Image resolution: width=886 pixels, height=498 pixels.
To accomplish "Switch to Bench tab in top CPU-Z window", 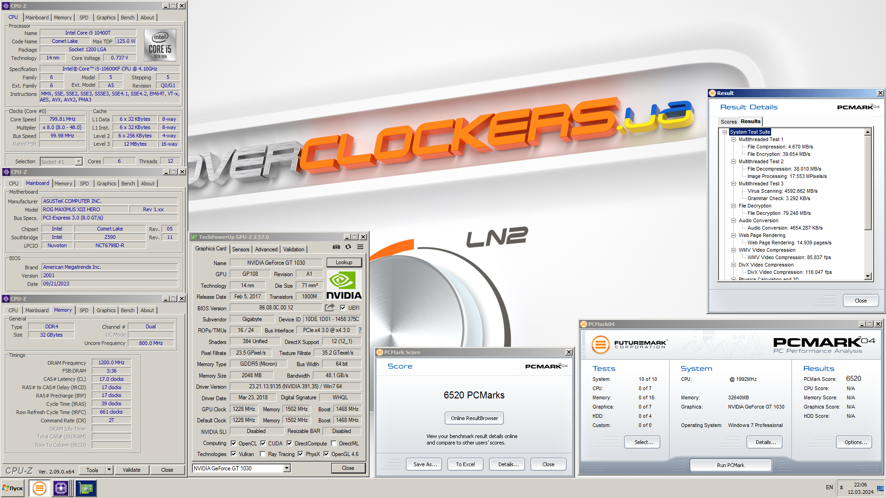I will coord(128,18).
